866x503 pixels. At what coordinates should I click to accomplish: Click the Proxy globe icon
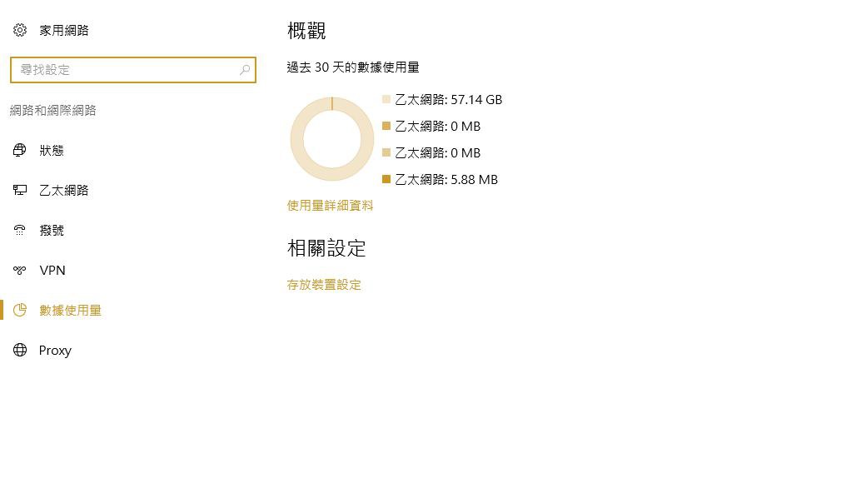coord(20,351)
